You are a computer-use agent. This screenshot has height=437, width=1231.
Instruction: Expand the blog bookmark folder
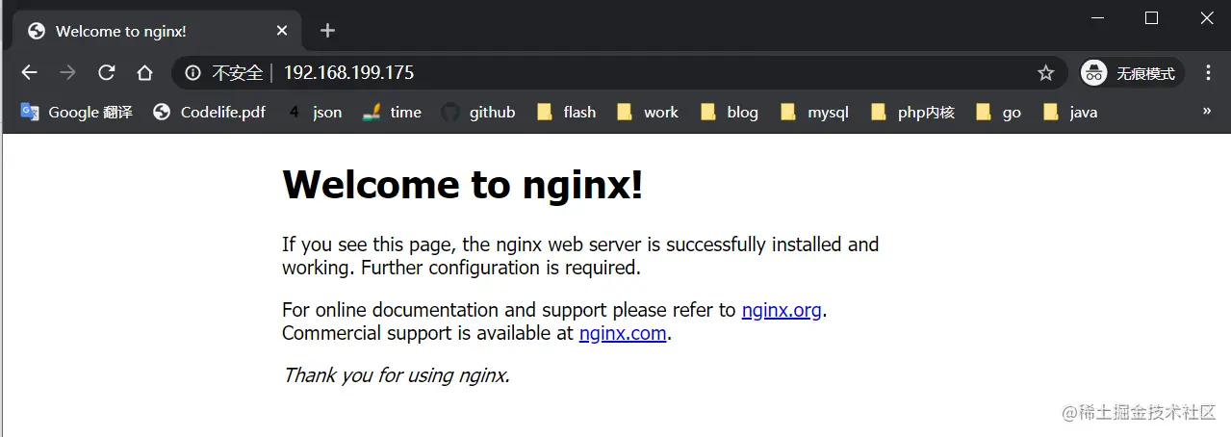(x=730, y=113)
